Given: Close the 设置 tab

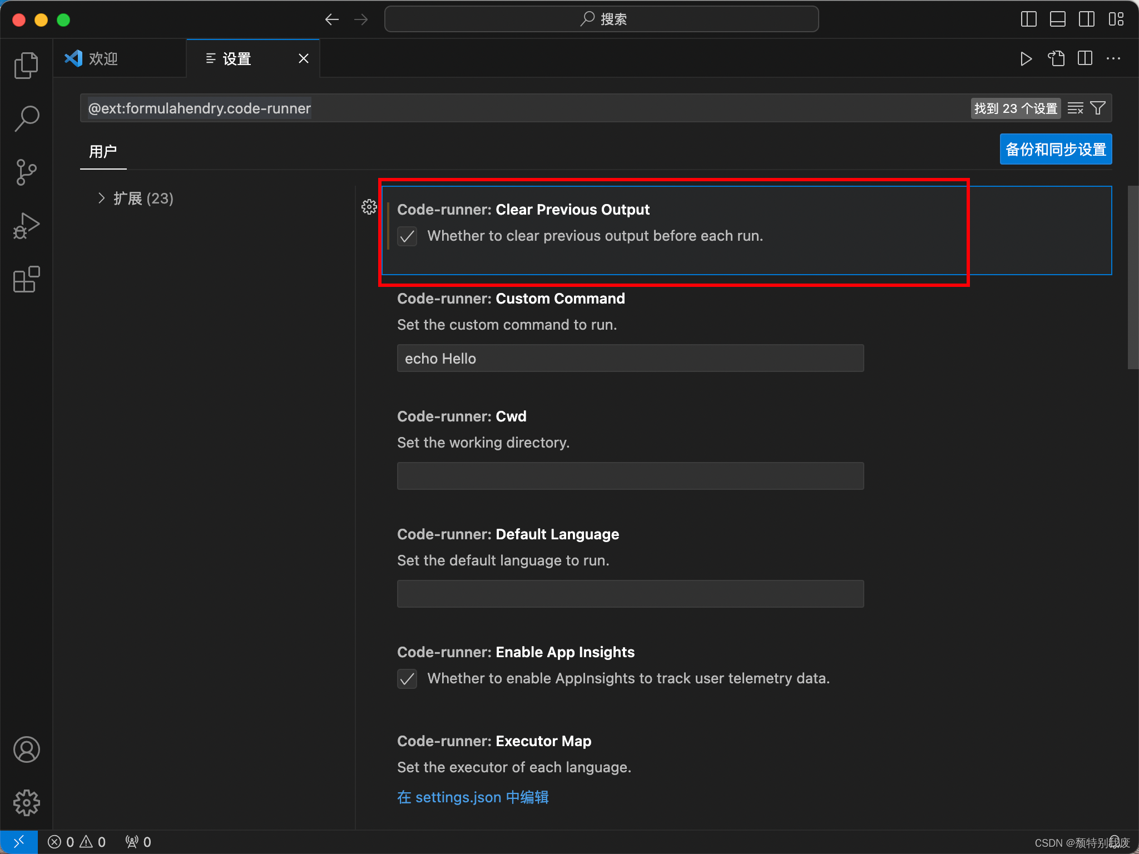Looking at the screenshot, I should [304, 58].
